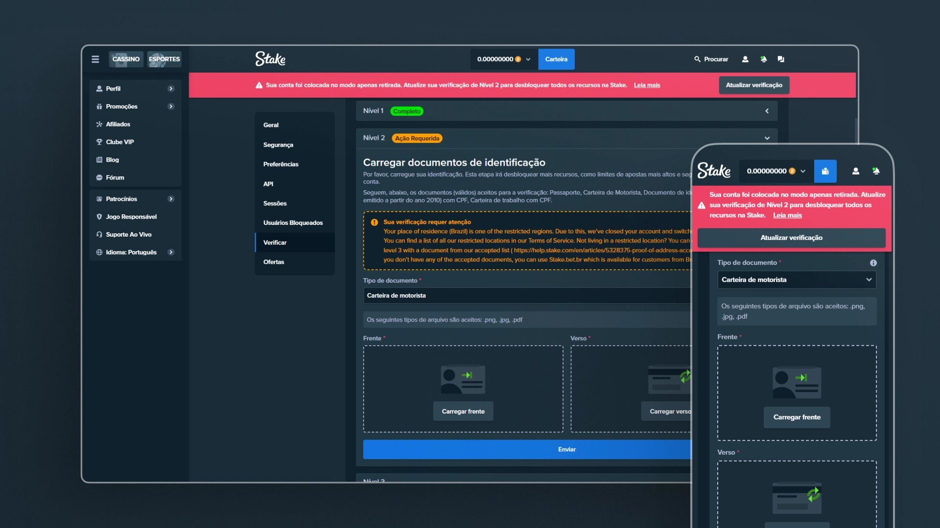Open the desktop Leia mais link
The width and height of the screenshot is (940, 528).
tap(647, 85)
